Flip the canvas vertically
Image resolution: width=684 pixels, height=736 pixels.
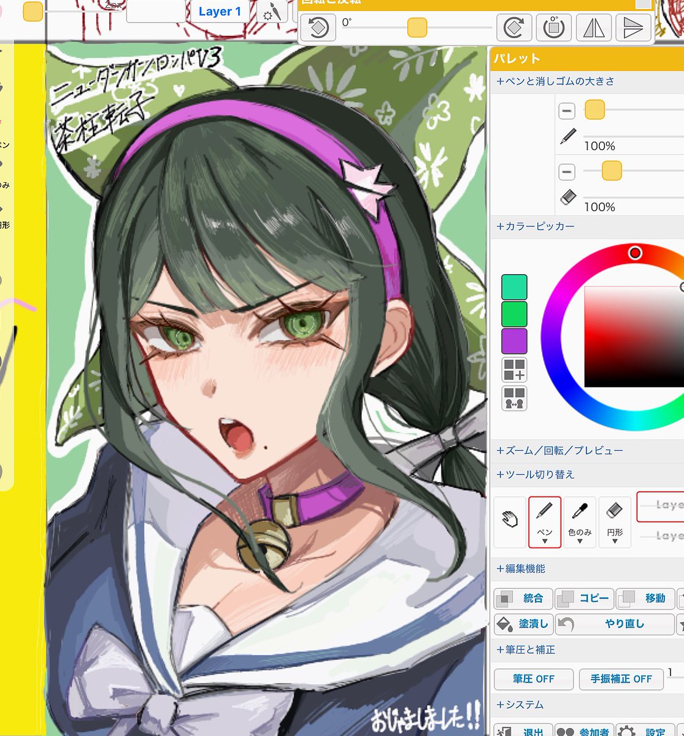point(633,28)
